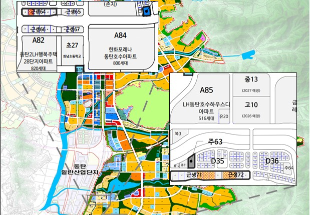
Task: Click the 주63 callout label
Action: (x=215, y=142)
